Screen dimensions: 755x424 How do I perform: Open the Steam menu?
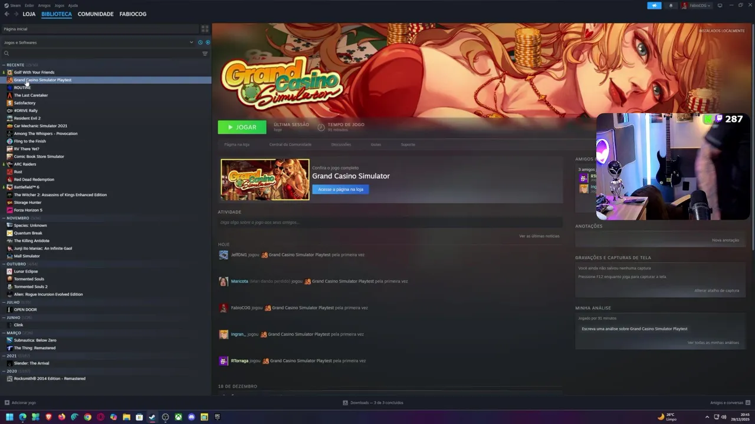(x=15, y=5)
